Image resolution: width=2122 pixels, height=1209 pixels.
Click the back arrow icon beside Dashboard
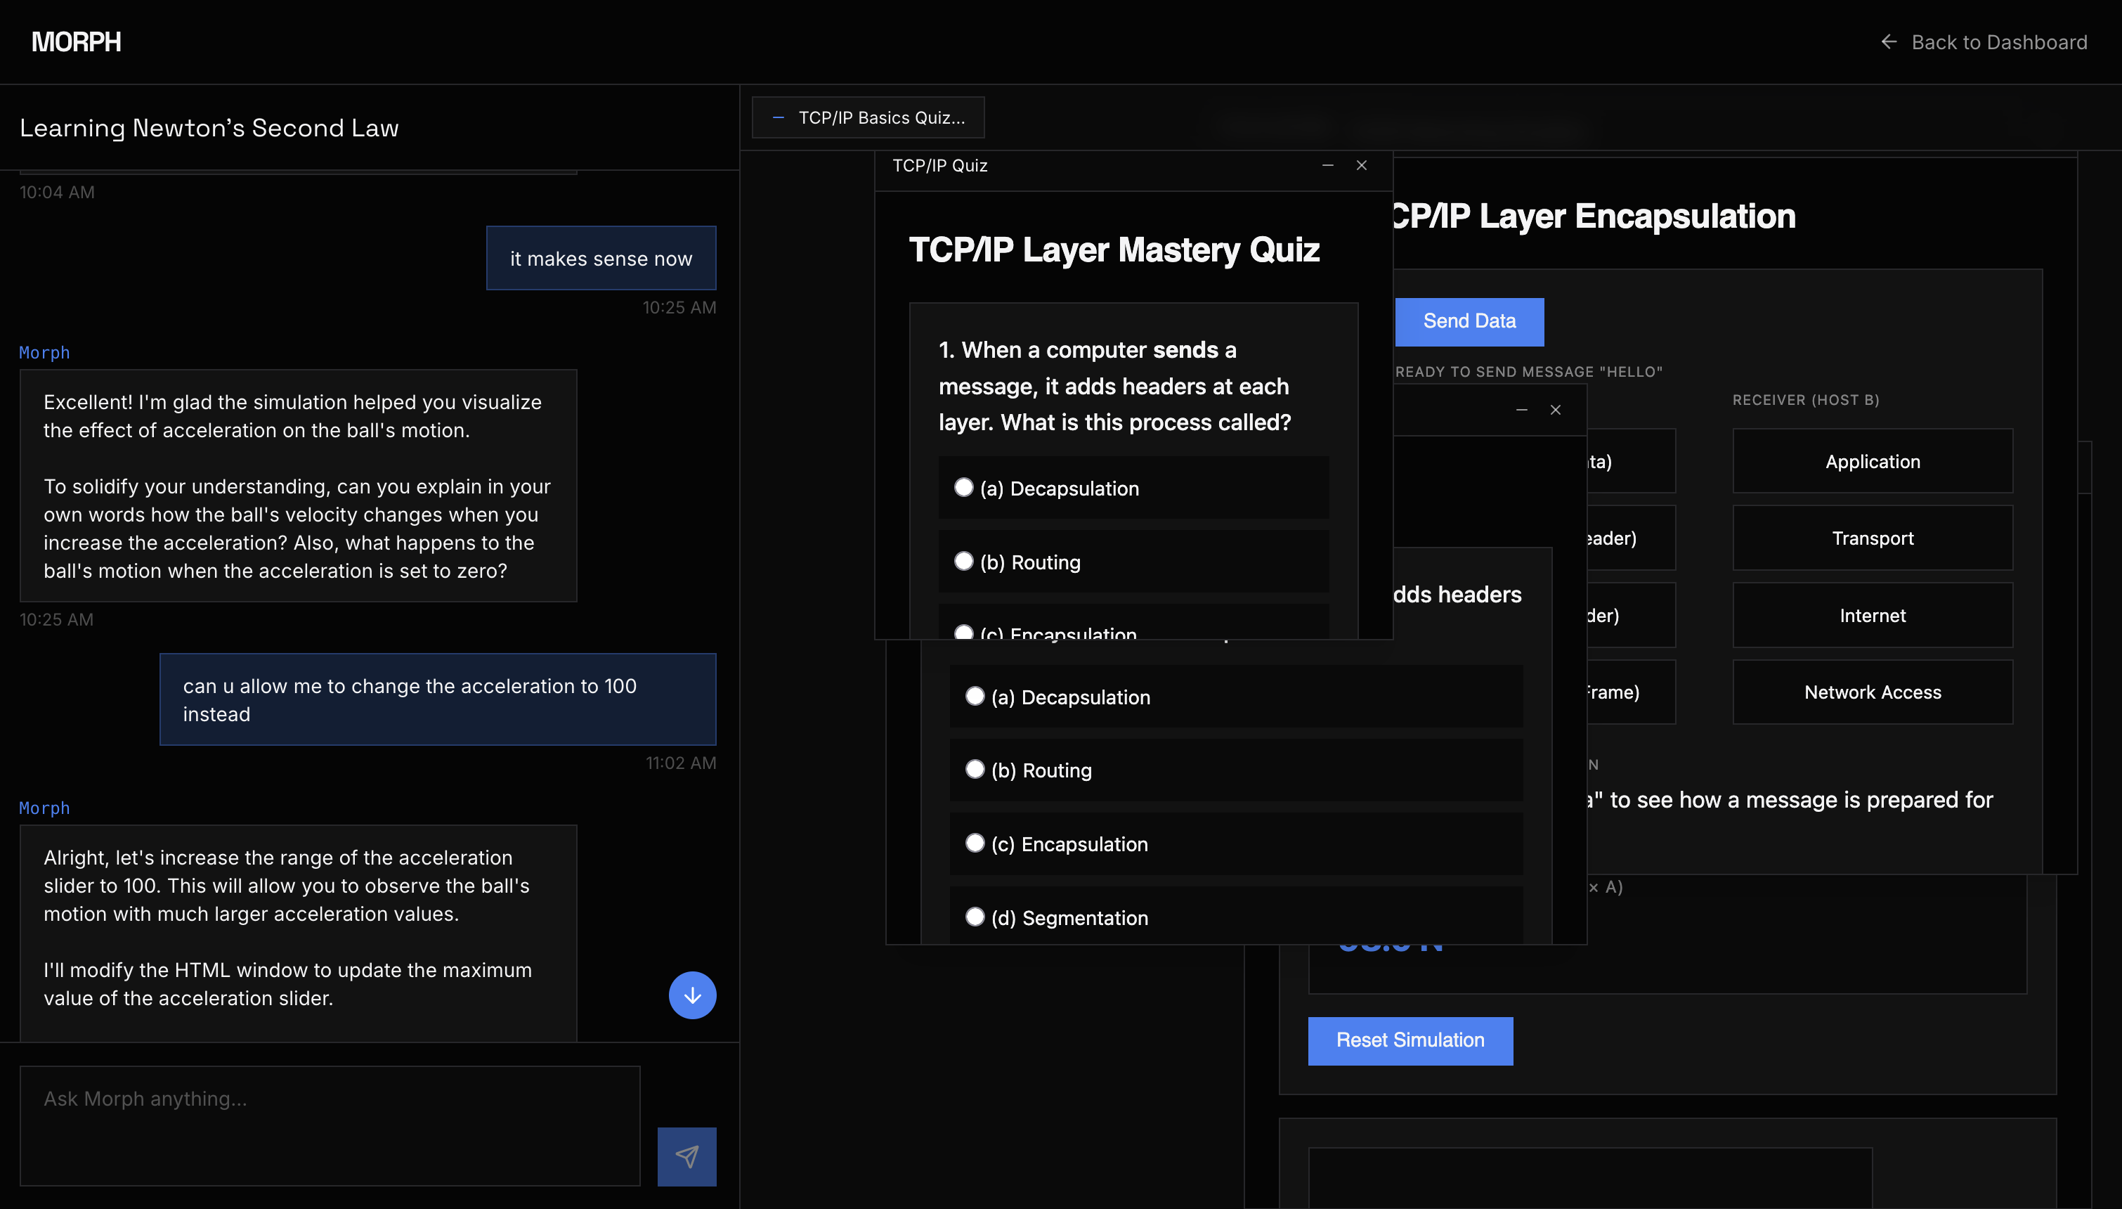1889,42
